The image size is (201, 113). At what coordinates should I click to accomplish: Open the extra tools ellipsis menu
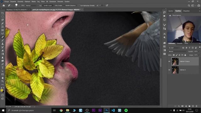tap(3, 84)
